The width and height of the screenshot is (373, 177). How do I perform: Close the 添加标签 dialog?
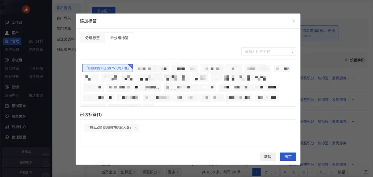pos(294,21)
